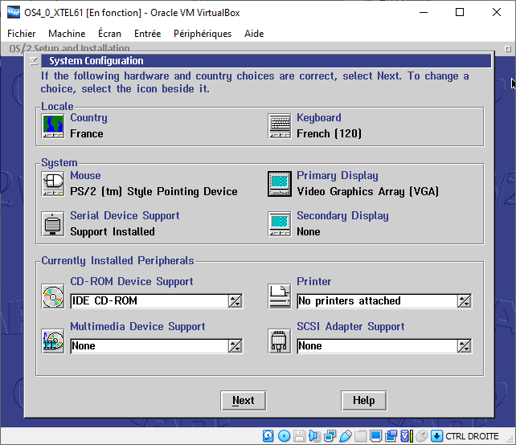Expand the Multimedia Device Support arrows
The image size is (516, 445).
[235, 346]
